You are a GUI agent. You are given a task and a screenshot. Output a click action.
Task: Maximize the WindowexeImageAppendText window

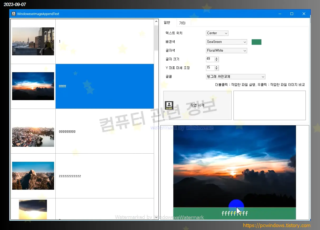click(292, 14)
